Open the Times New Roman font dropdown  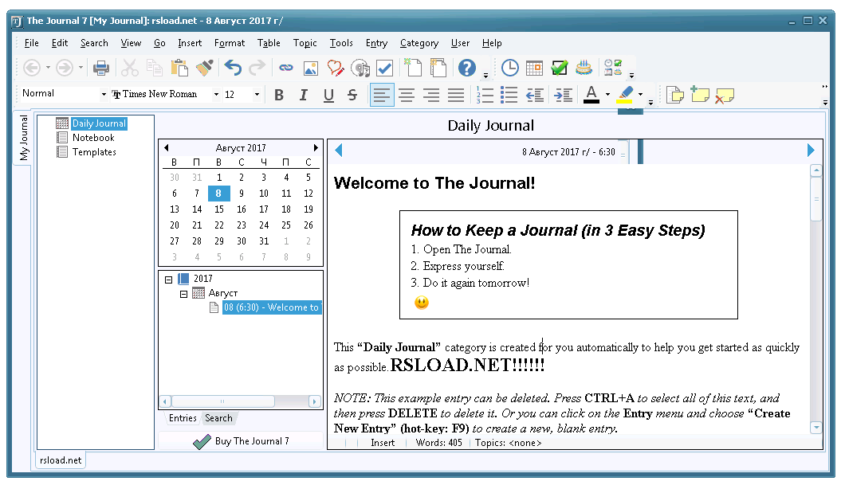click(216, 95)
